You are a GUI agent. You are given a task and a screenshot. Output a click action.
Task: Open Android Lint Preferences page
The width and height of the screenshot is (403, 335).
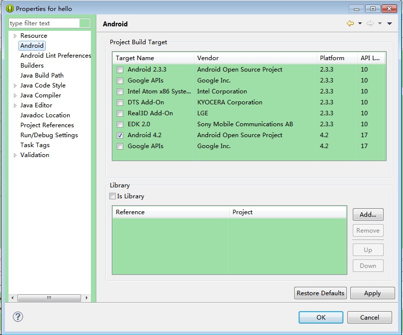(x=56, y=56)
